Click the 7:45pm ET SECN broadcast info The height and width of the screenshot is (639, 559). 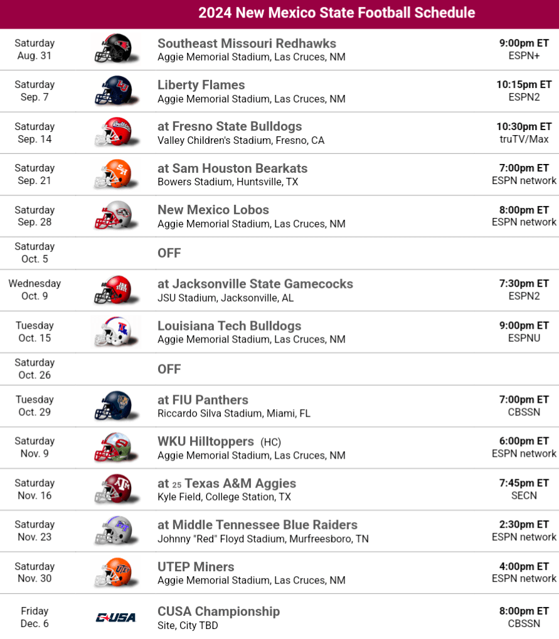[524, 489]
